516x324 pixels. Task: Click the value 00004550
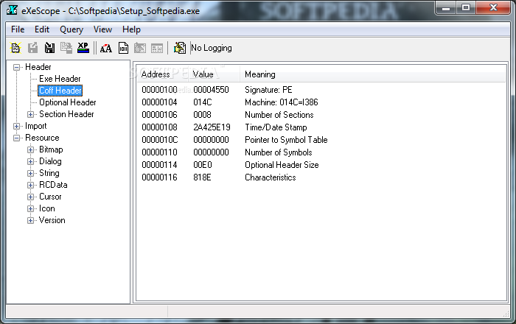tap(211, 90)
